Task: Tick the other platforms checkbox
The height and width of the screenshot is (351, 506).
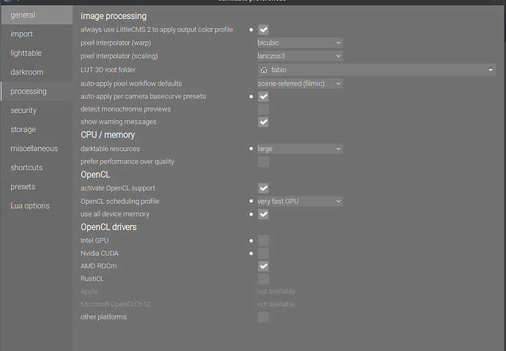Action: [263, 317]
